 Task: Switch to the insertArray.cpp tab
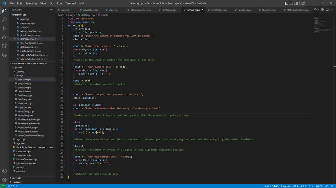[x=218, y=10]
